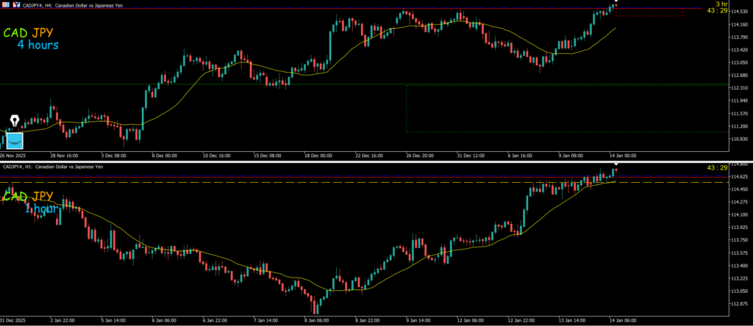Click the grid icon beside the H4 chart title
The height and width of the screenshot is (326, 753).
pos(6,4)
